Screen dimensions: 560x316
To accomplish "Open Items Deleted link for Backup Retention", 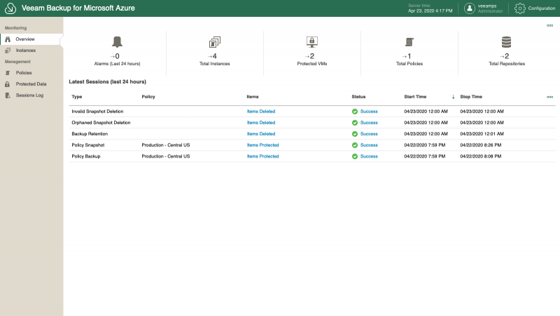I will [x=261, y=134].
